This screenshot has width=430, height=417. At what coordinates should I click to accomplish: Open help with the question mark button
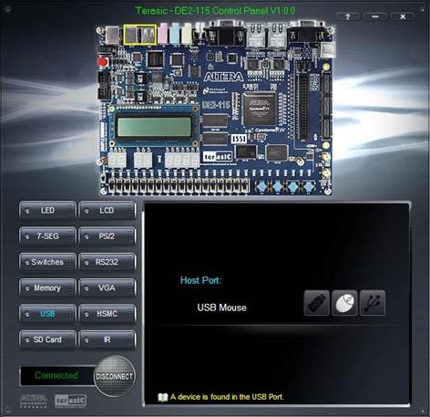click(348, 16)
